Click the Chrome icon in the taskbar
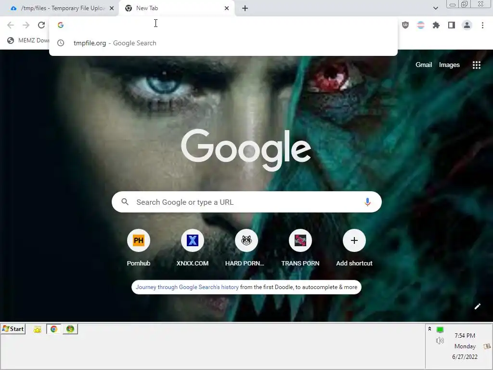 [54, 329]
